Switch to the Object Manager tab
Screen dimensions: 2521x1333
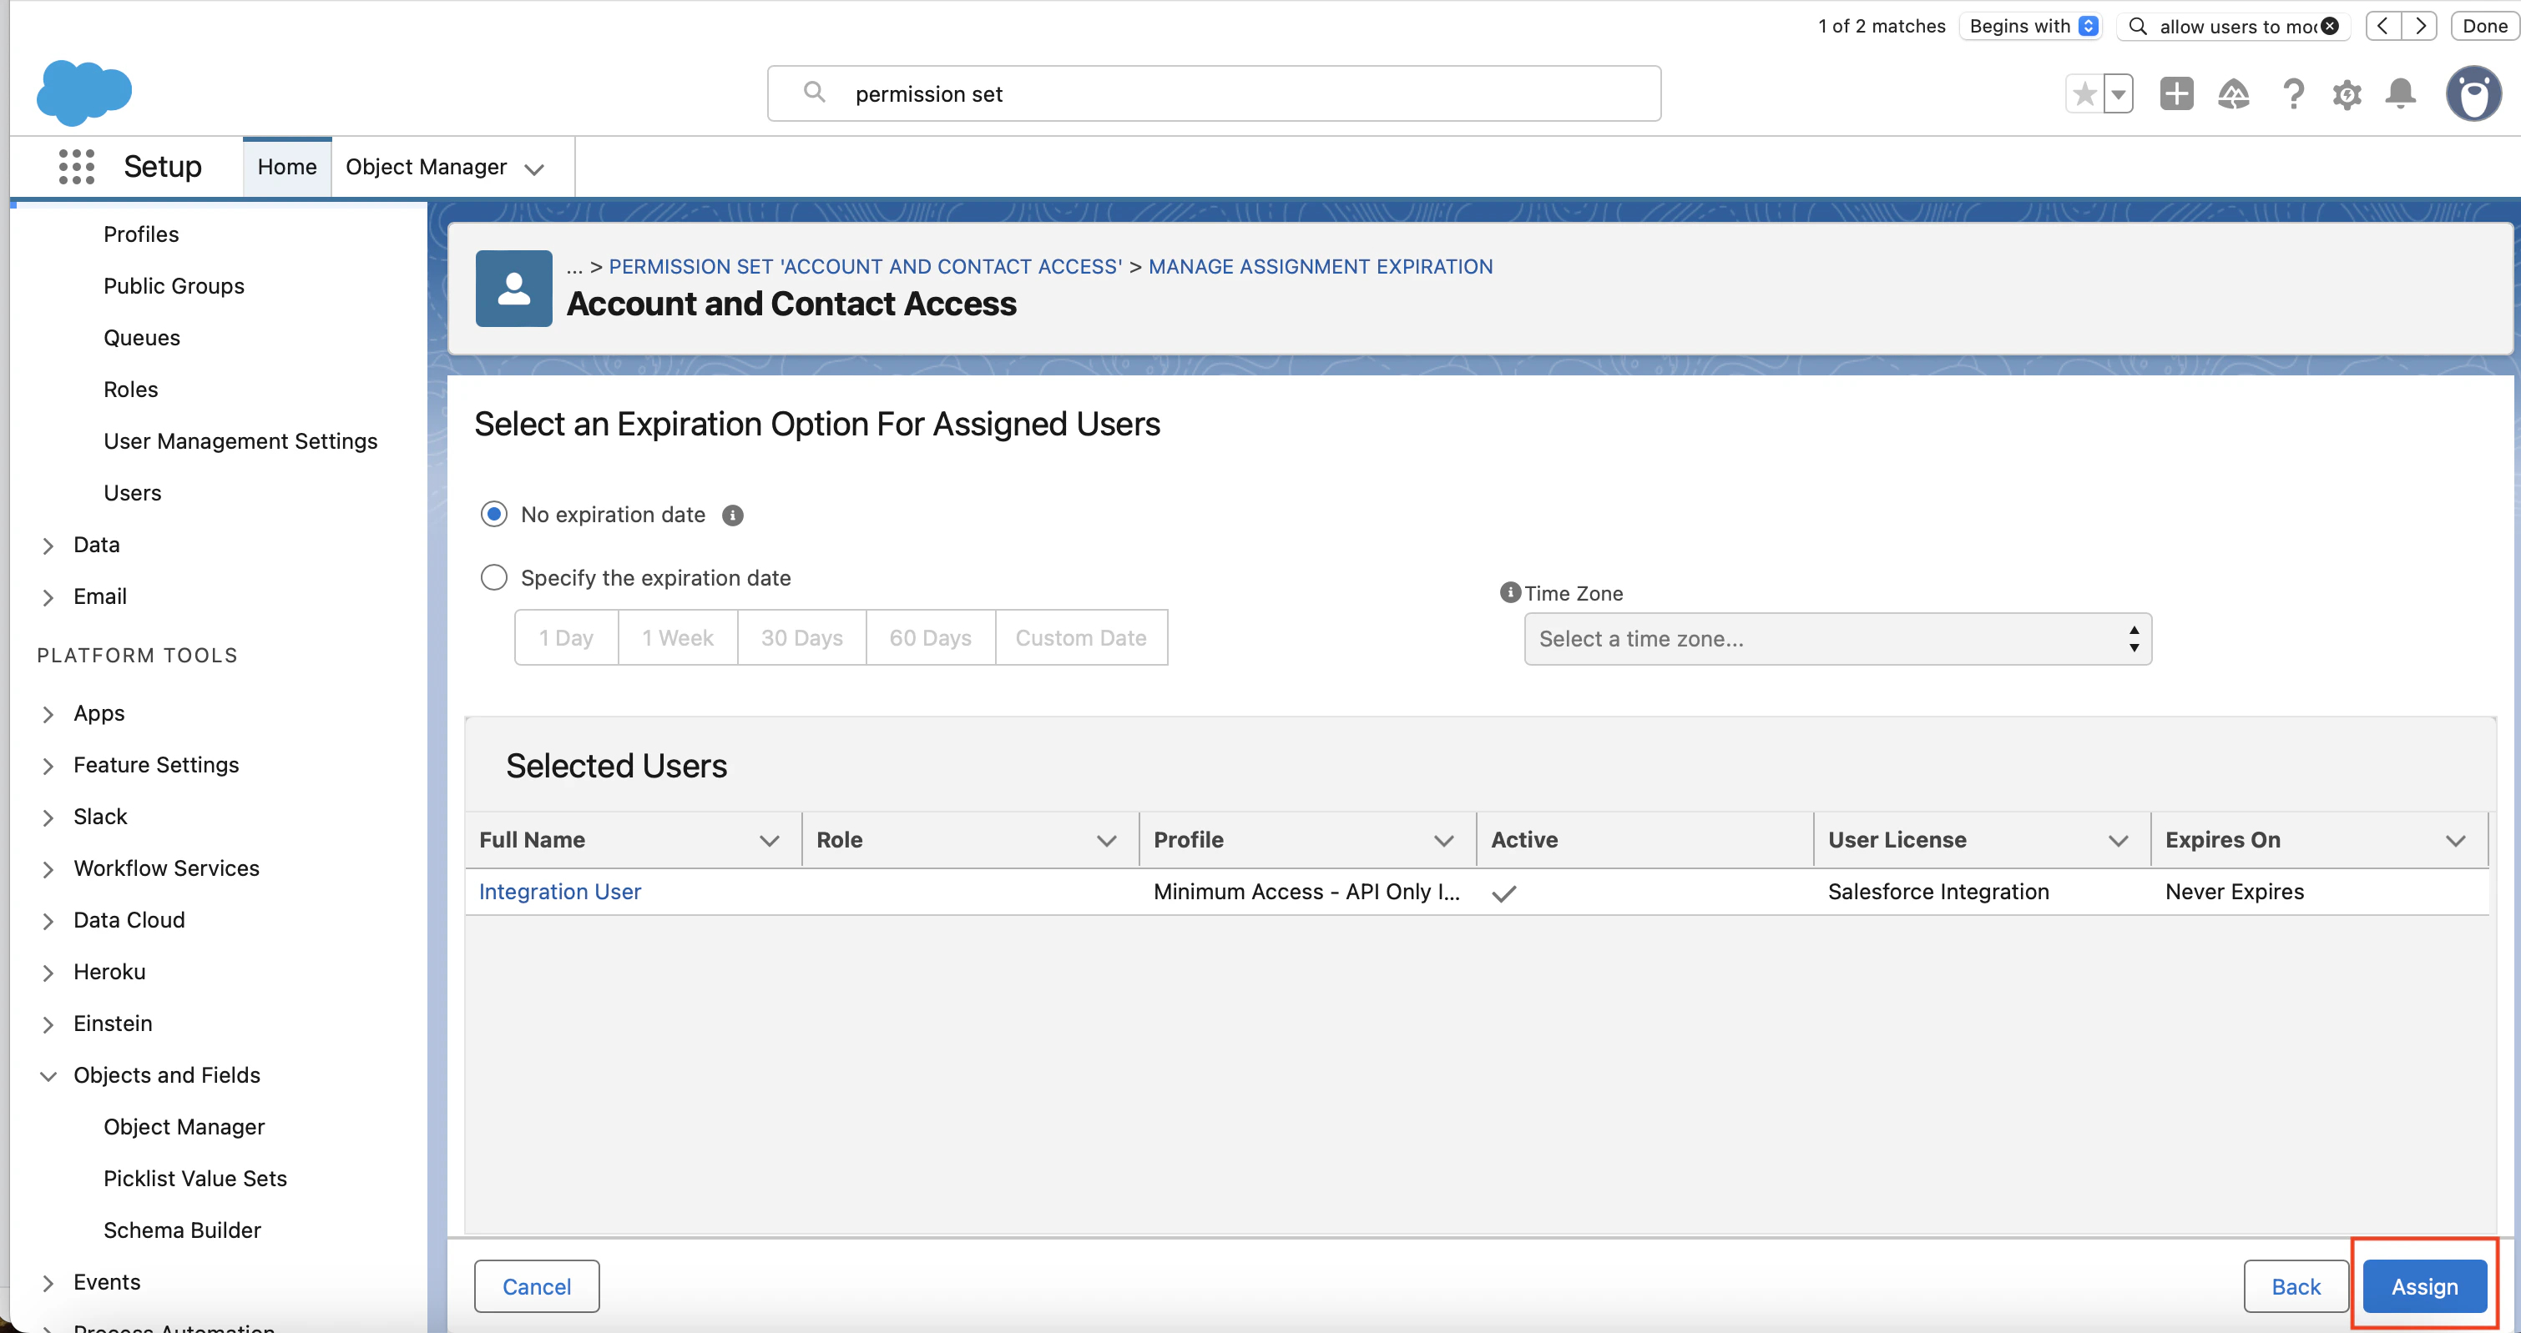[x=426, y=167]
